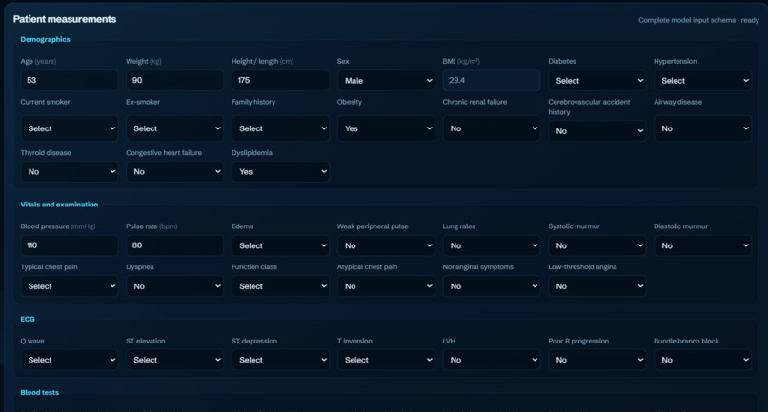768x412 pixels.
Task: Open the Q wave dropdown
Action: [69, 360]
